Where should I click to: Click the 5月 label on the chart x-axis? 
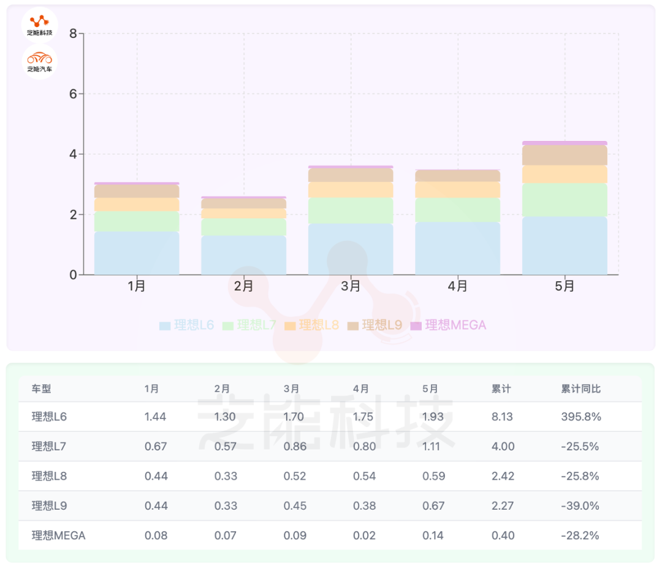point(565,286)
